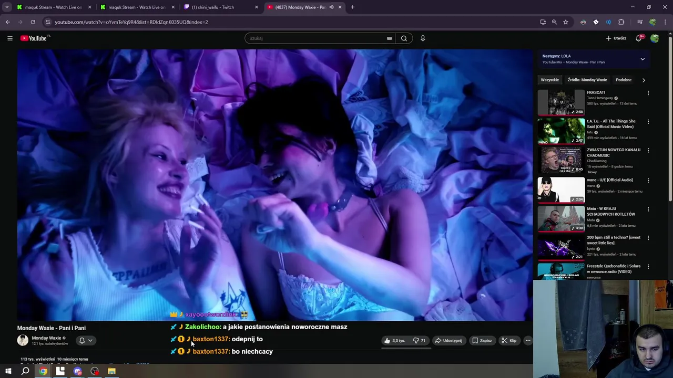
Task: Open File Explorer from the taskbar
Action: 111,371
